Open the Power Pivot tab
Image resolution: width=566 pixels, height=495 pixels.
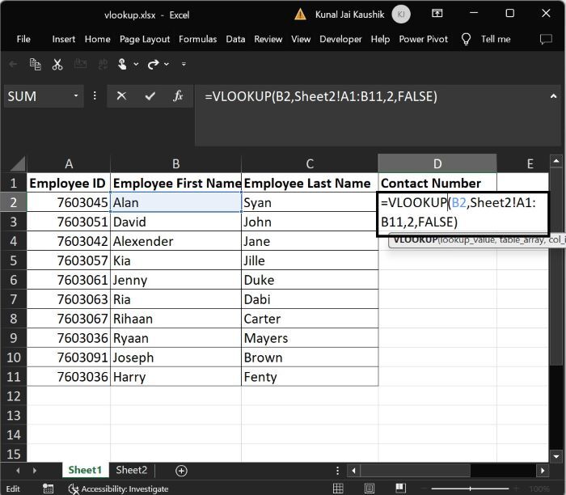[423, 39]
